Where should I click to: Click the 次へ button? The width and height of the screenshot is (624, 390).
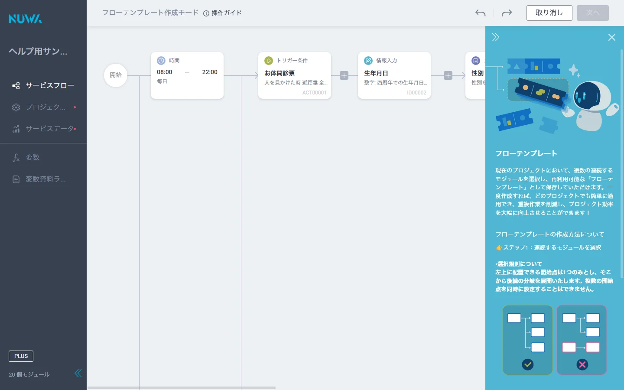[x=593, y=13]
